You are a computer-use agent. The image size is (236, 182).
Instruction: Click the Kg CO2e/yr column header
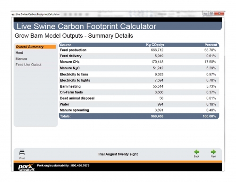(x=155, y=45)
